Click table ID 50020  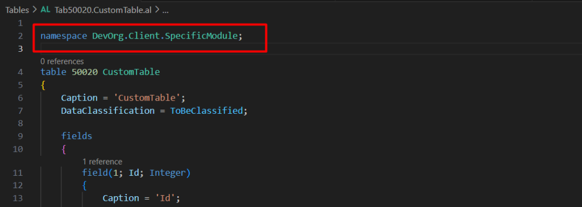pyautogui.click(x=85, y=72)
